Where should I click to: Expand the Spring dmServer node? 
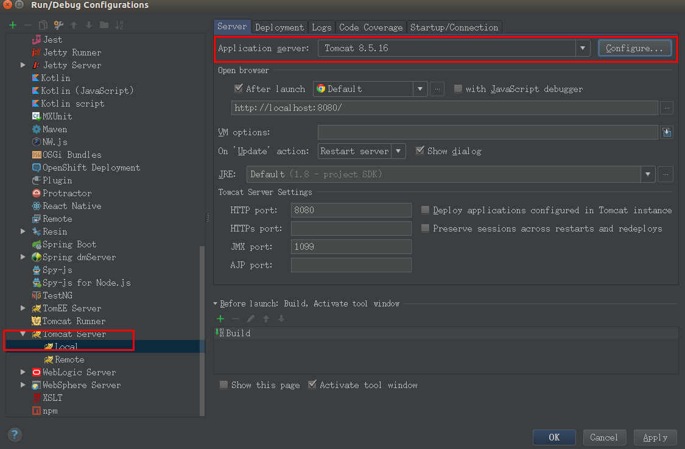point(23,257)
